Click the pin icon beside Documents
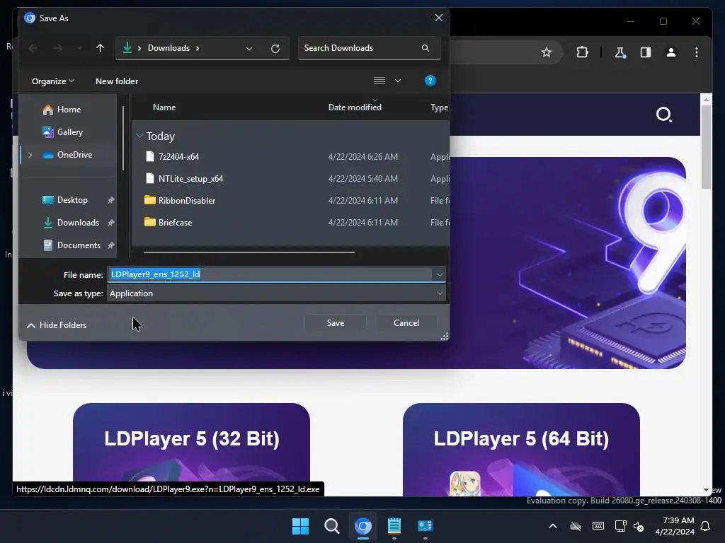Image resolution: width=725 pixels, height=543 pixels. click(x=111, y=245)
